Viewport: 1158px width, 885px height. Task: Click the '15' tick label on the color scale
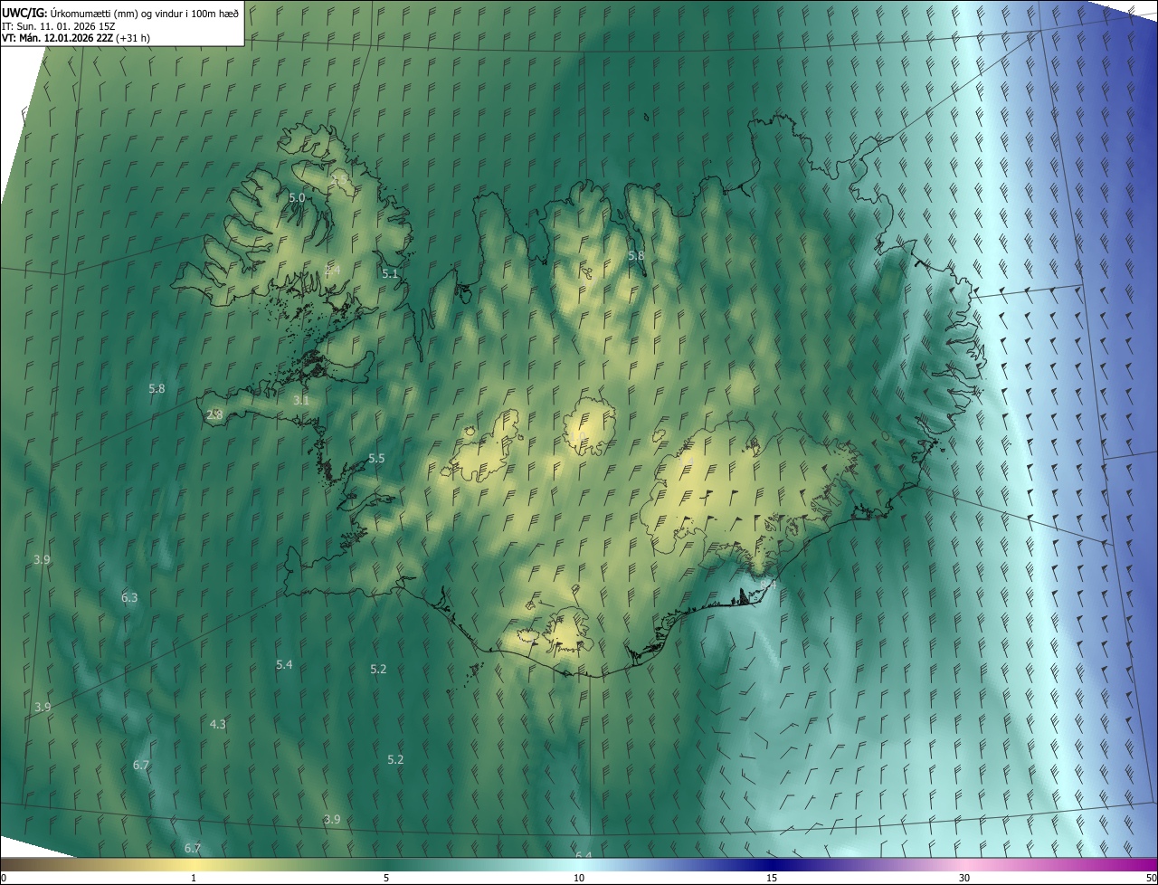772,879
